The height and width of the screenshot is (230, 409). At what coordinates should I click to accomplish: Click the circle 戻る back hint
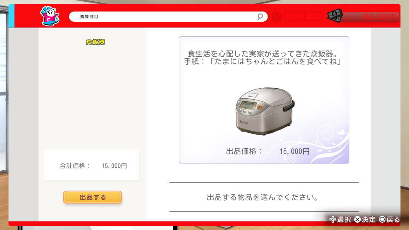click(389, 220)
